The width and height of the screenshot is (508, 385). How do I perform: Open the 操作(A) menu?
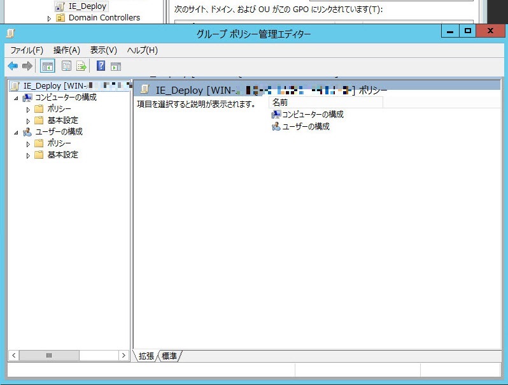point(67,50)
